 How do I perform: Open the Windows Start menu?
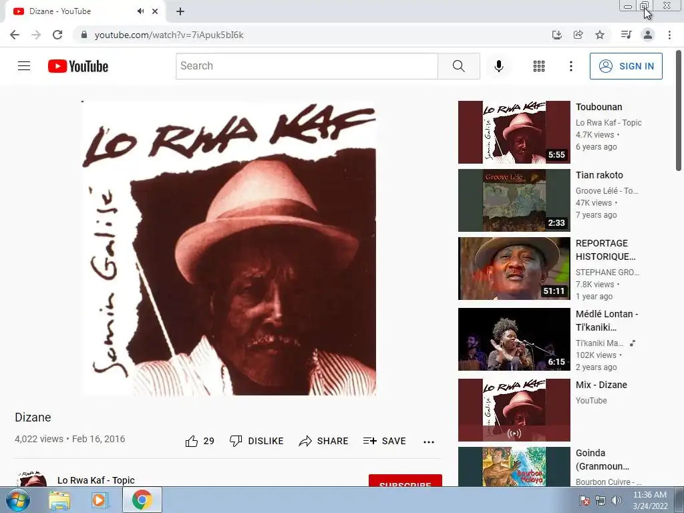pyautogui.click(x=17, y=500)
